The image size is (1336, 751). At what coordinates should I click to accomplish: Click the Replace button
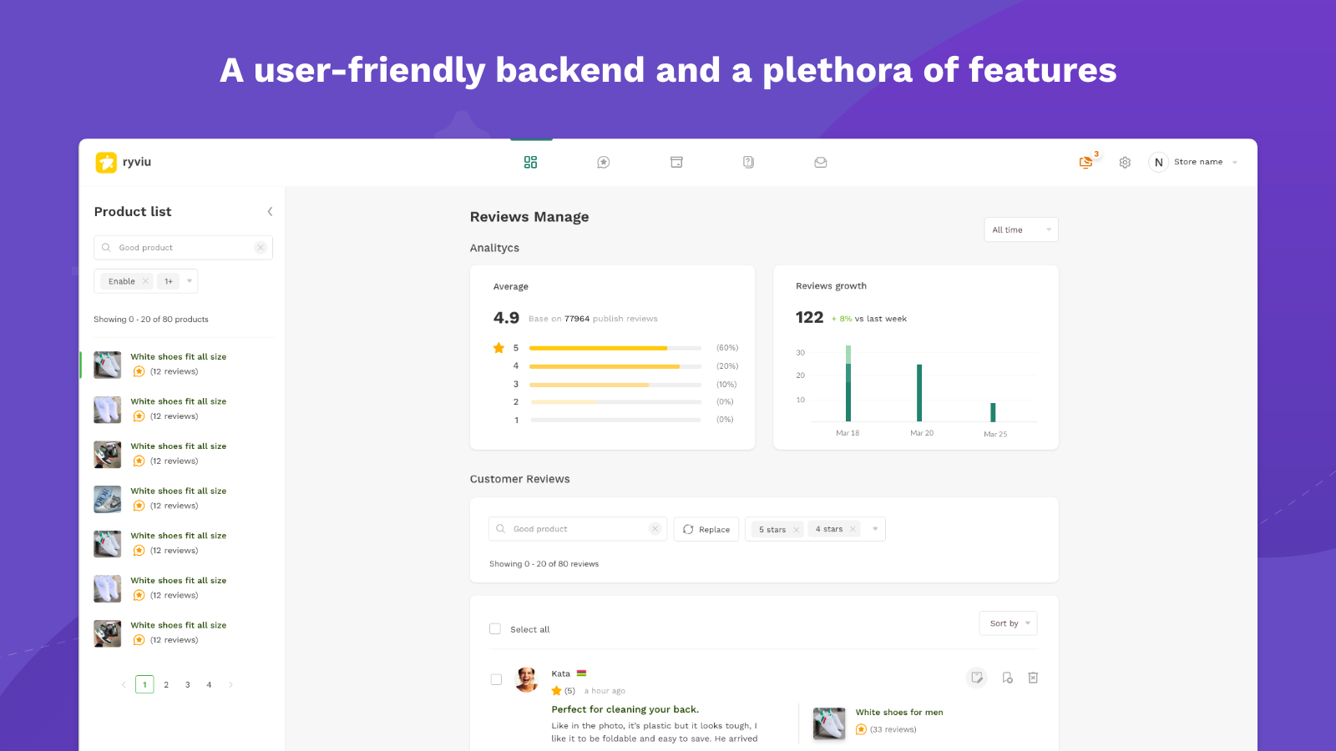(x=706, y=530)
